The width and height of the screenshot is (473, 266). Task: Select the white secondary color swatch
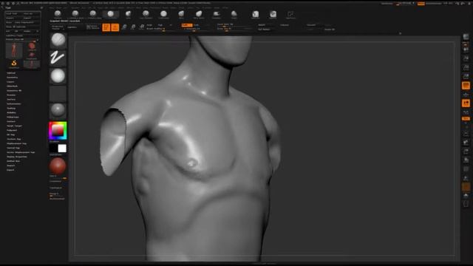(62, 149)
